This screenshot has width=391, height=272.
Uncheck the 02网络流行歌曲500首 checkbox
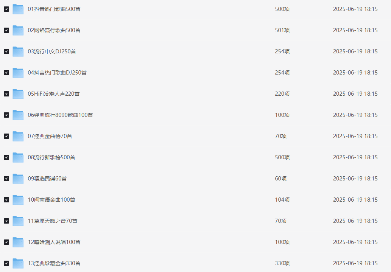6,30
